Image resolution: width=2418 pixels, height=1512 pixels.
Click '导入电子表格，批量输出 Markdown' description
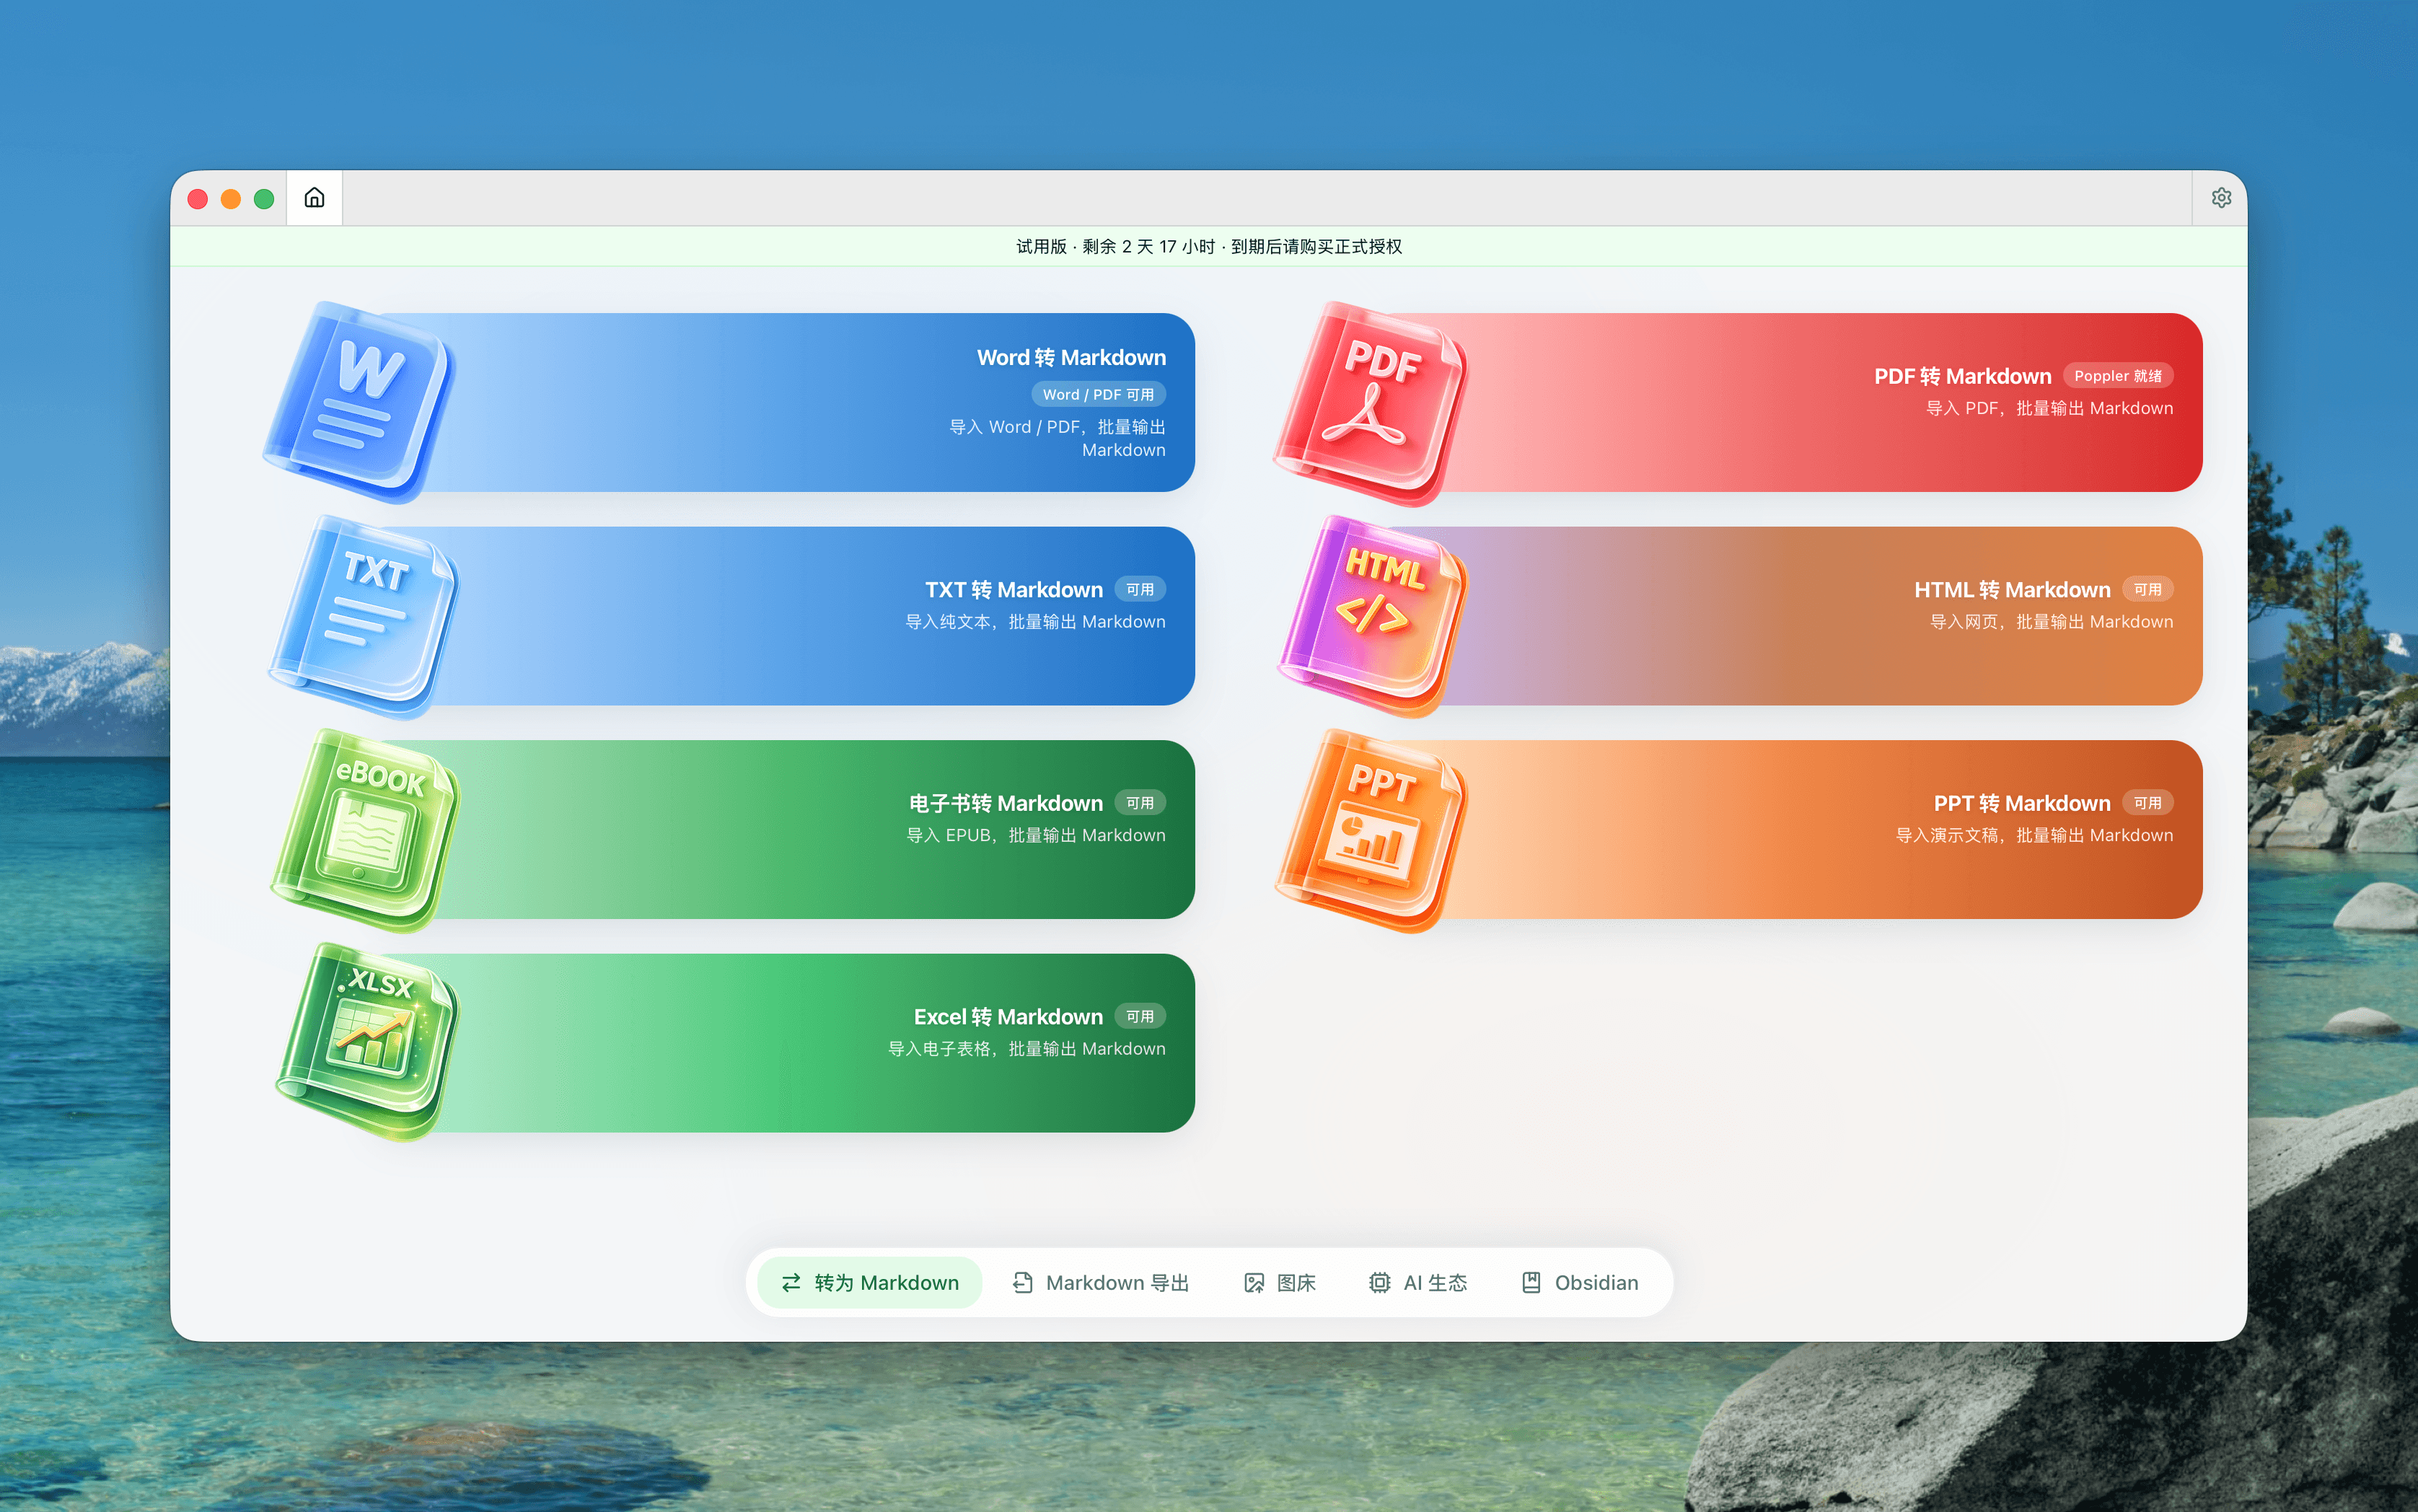[x=1027, y=1049]
